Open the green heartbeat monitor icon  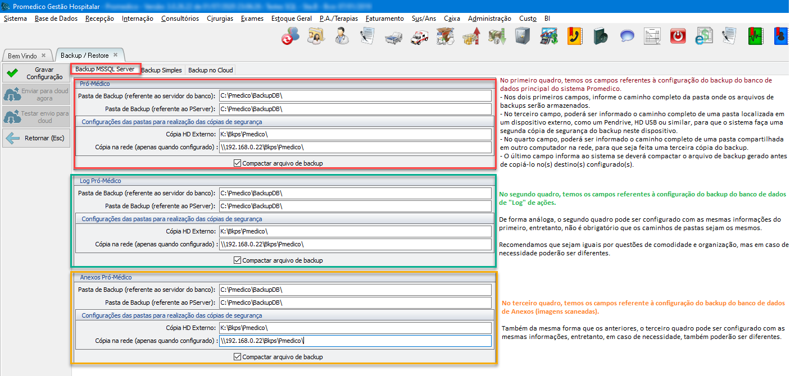coord(755,37)
